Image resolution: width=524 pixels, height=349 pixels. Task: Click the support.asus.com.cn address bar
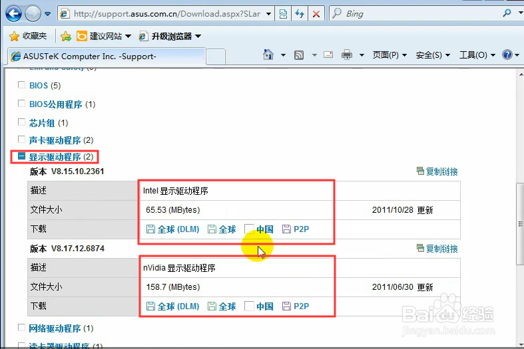[166, 14]
